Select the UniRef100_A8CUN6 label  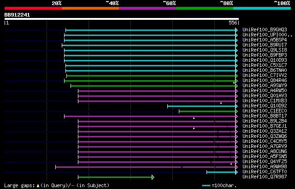coord(265,152)
